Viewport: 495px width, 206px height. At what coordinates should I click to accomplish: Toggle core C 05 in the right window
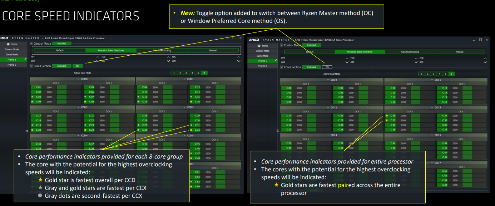pos(339,88)
